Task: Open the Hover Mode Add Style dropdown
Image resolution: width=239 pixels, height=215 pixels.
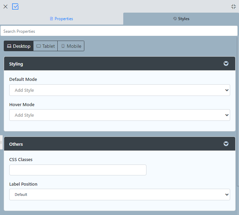Action: [x=119, y=115]
